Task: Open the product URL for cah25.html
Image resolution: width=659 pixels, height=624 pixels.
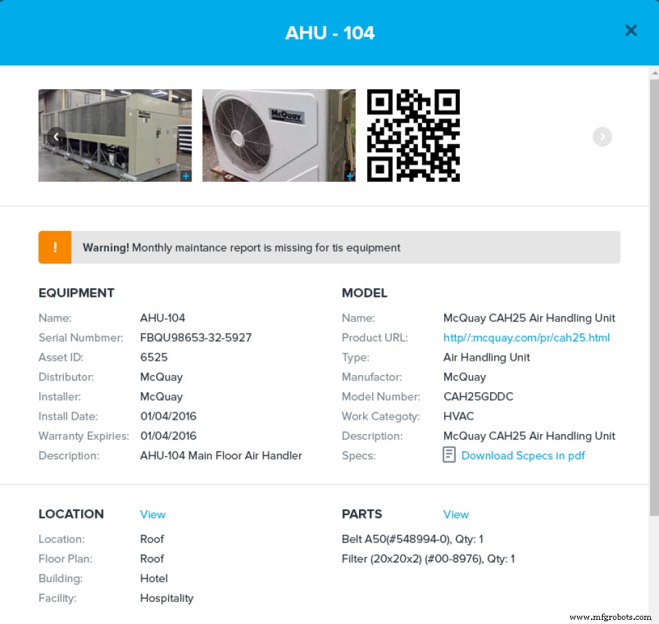Action: coord(525,337)
